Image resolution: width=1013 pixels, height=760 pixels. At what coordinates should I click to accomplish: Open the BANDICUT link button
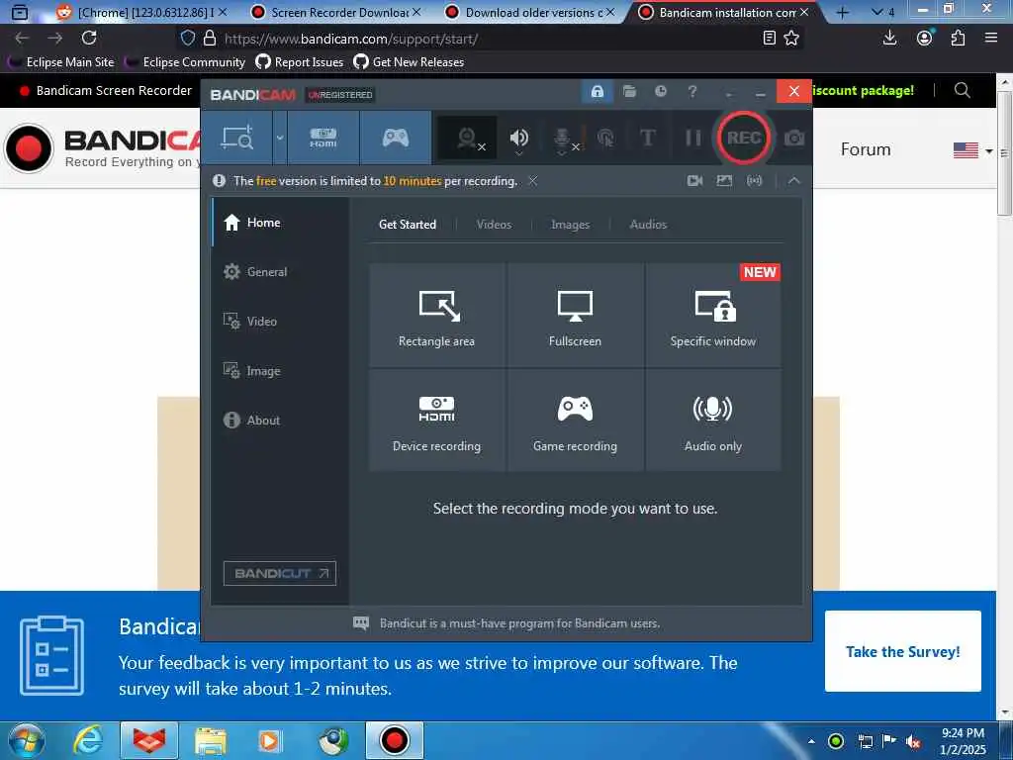[280, 573]
